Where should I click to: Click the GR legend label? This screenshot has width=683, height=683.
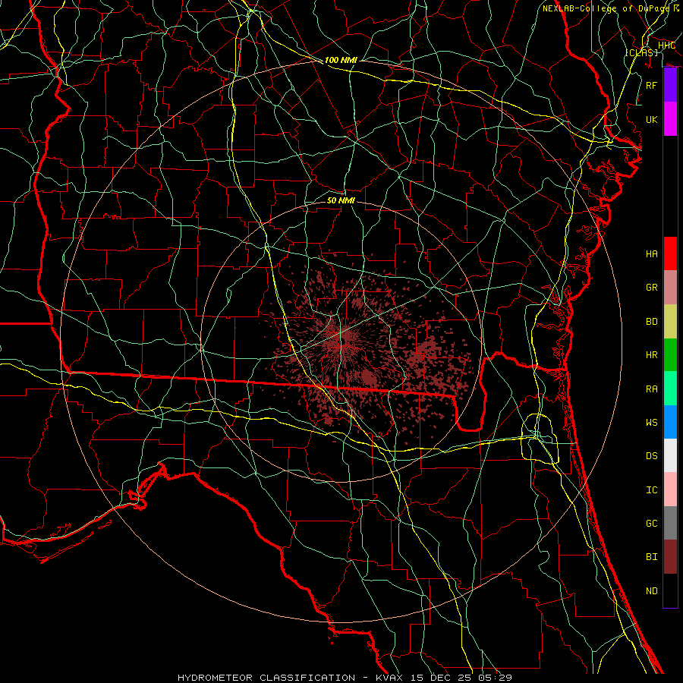(652, 288)
